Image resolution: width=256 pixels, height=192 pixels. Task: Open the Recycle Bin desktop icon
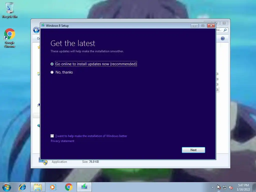point(10,10)
